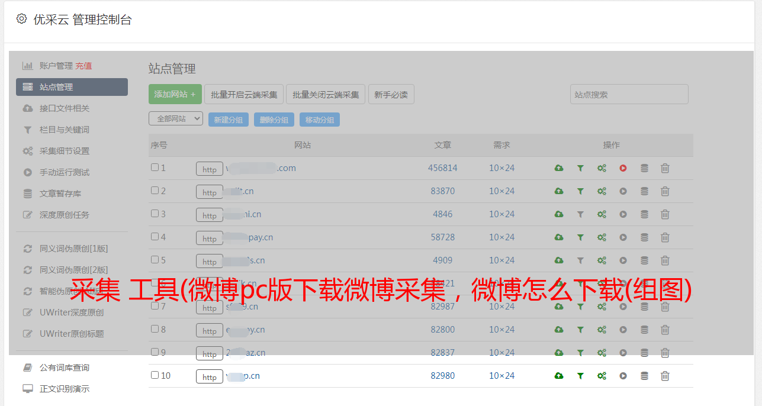This screenshot has height=406, width=762.
Task: Click the gears settings icon in row 4
Action: (602, 237)
